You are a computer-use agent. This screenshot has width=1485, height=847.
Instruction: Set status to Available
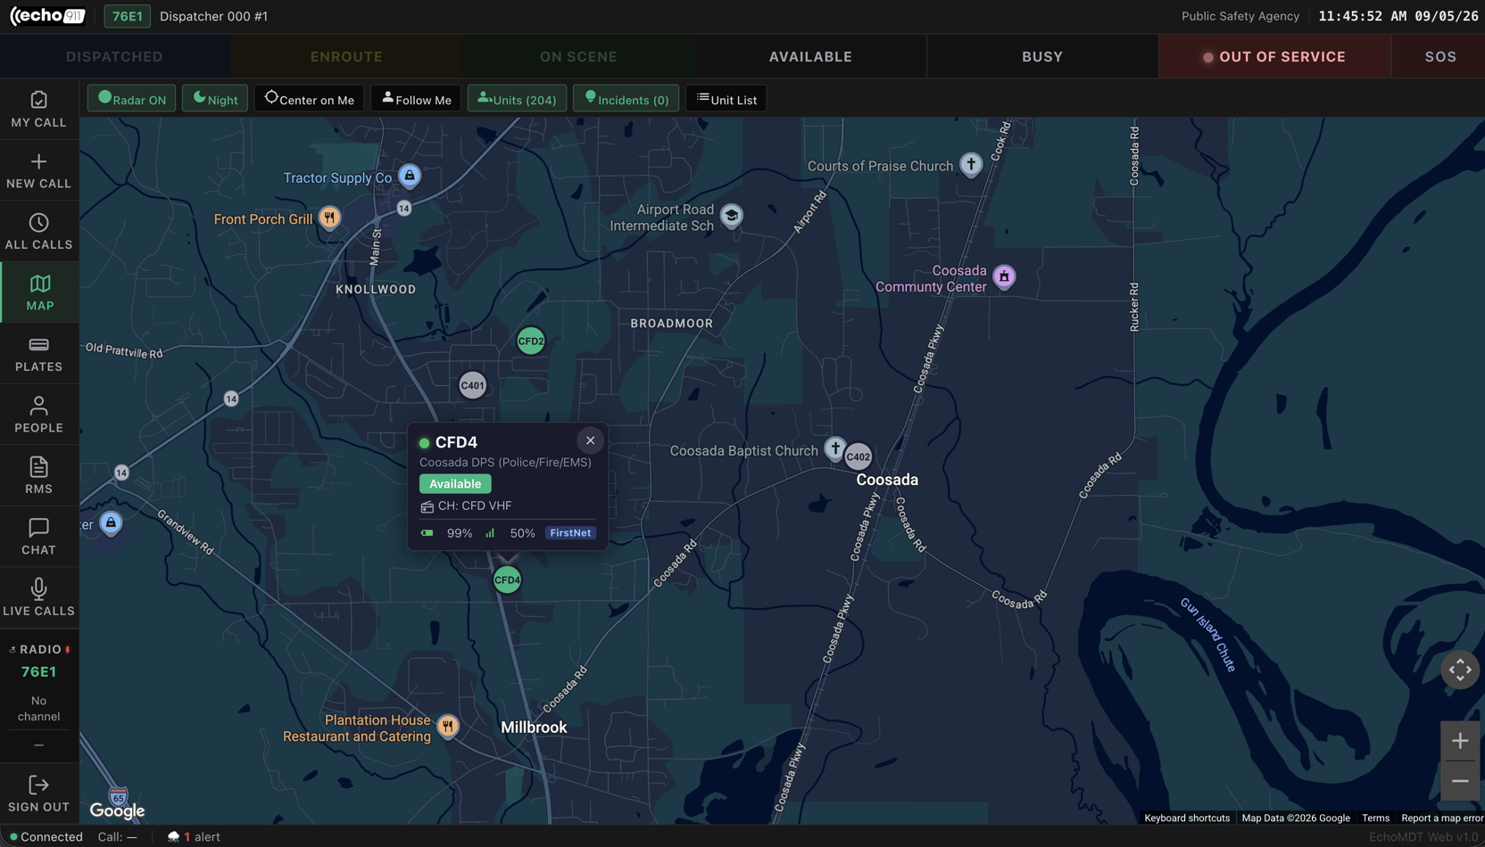click(810, 56)
